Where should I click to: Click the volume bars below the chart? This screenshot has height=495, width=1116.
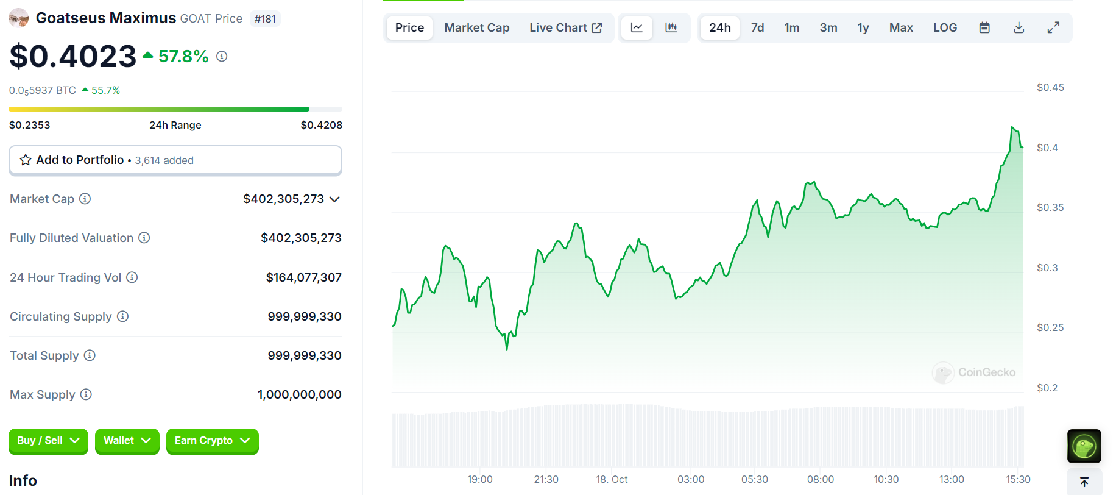[708, 436]
